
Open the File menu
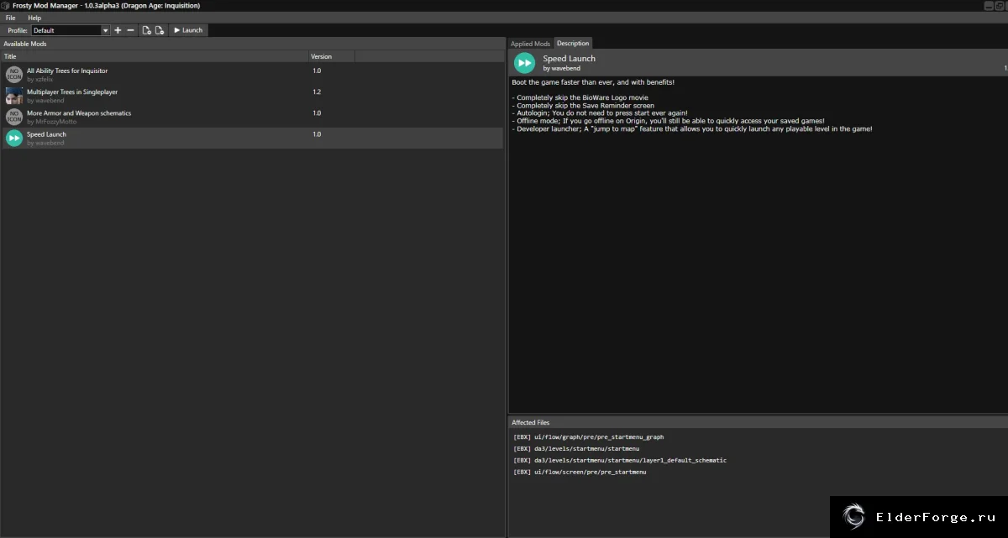11,18
